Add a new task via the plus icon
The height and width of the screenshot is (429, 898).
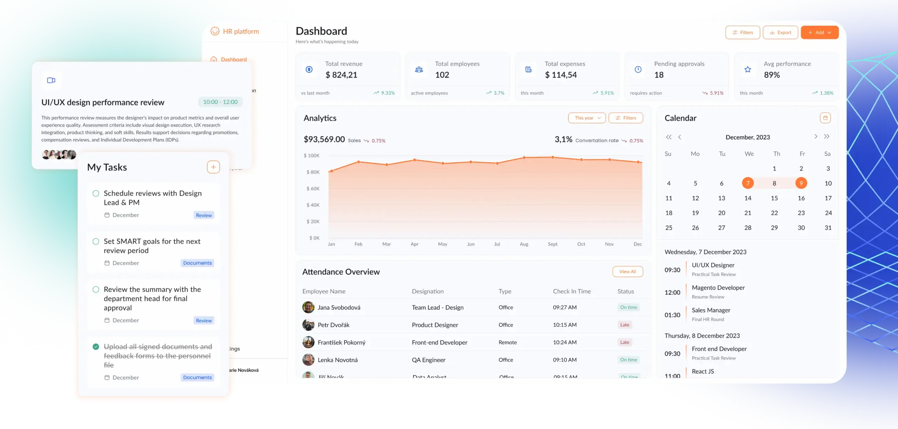click(213, 167)
